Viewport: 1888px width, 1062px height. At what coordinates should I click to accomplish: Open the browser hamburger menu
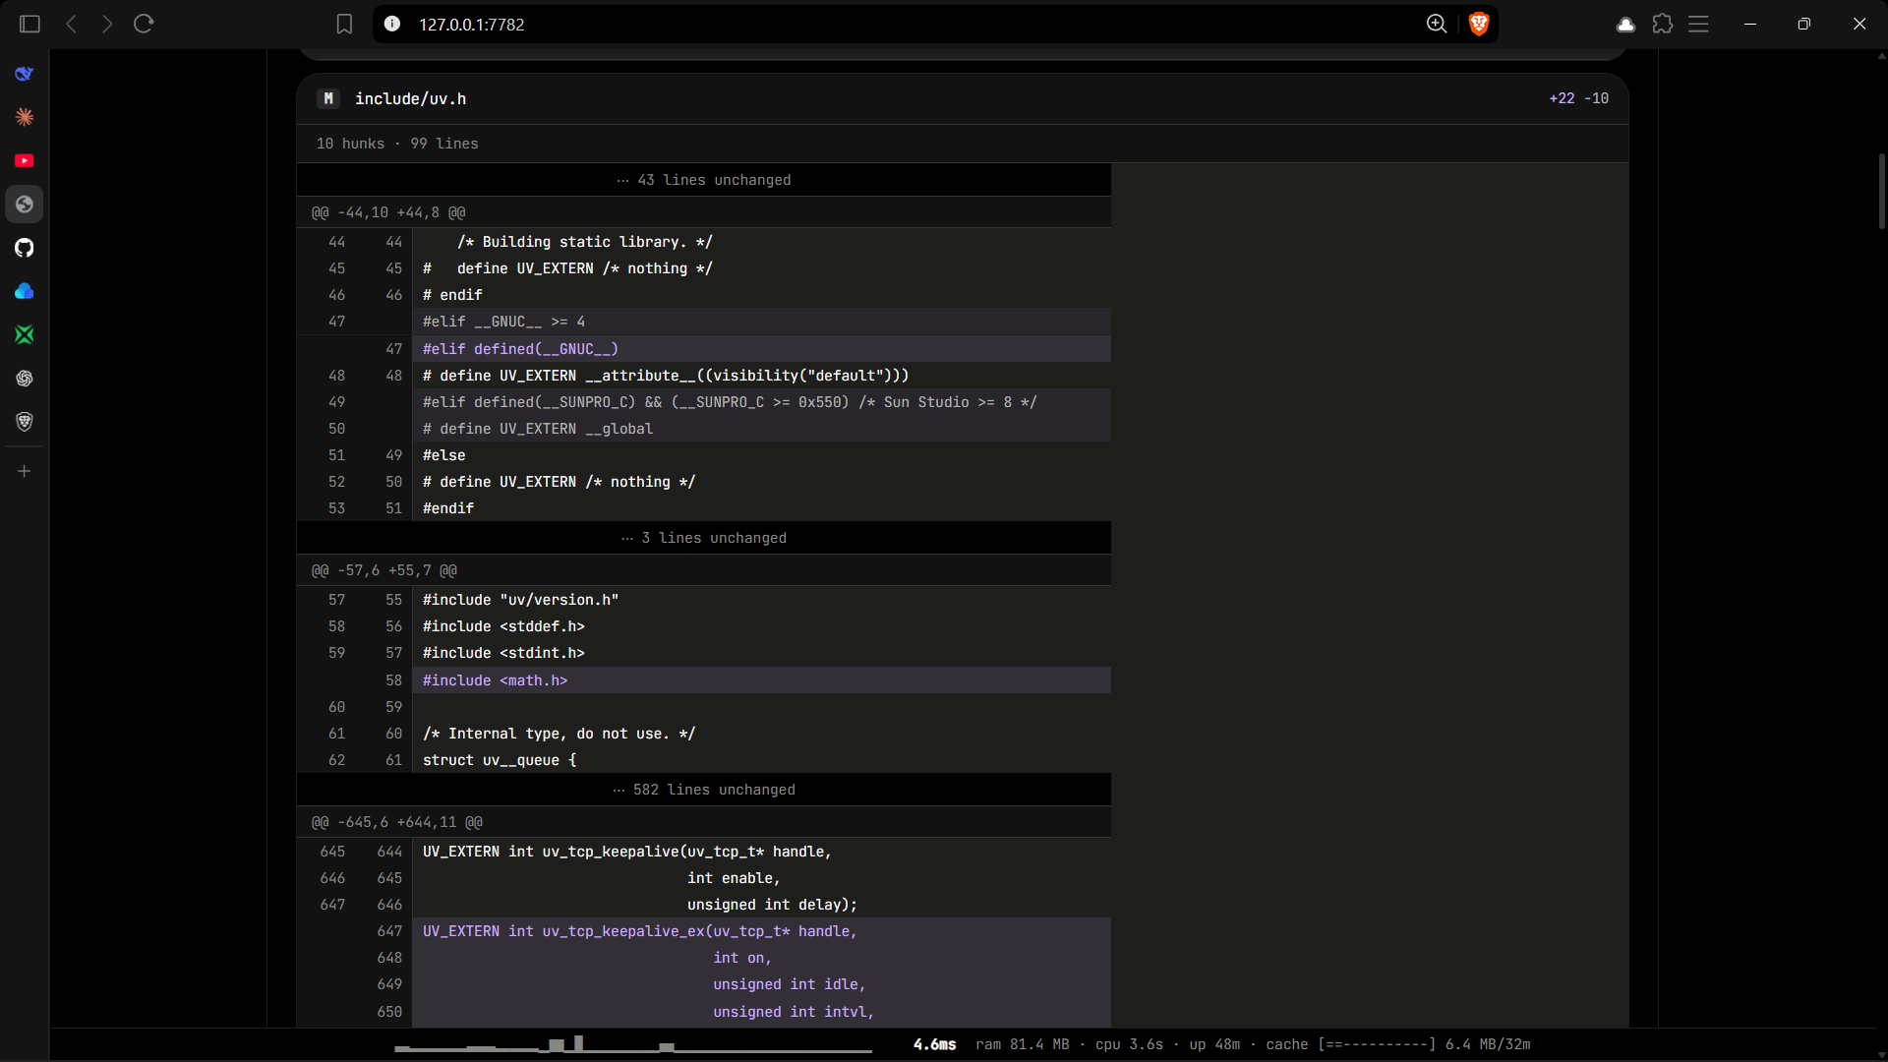1698,24
